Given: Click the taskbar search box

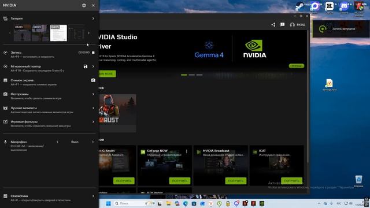Looking at the screenshot, I should [x=135, y=203].
